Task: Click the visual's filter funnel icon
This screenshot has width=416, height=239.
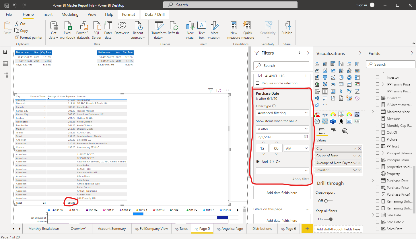Action: coord(210,90)
